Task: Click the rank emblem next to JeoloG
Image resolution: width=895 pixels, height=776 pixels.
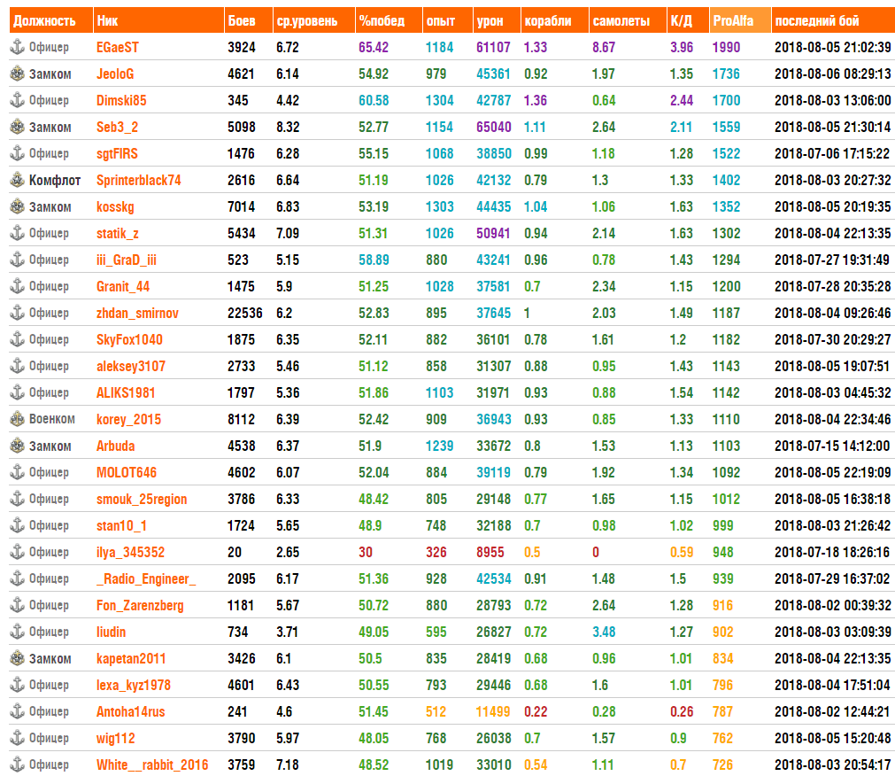Action: [x=17, y=74]
